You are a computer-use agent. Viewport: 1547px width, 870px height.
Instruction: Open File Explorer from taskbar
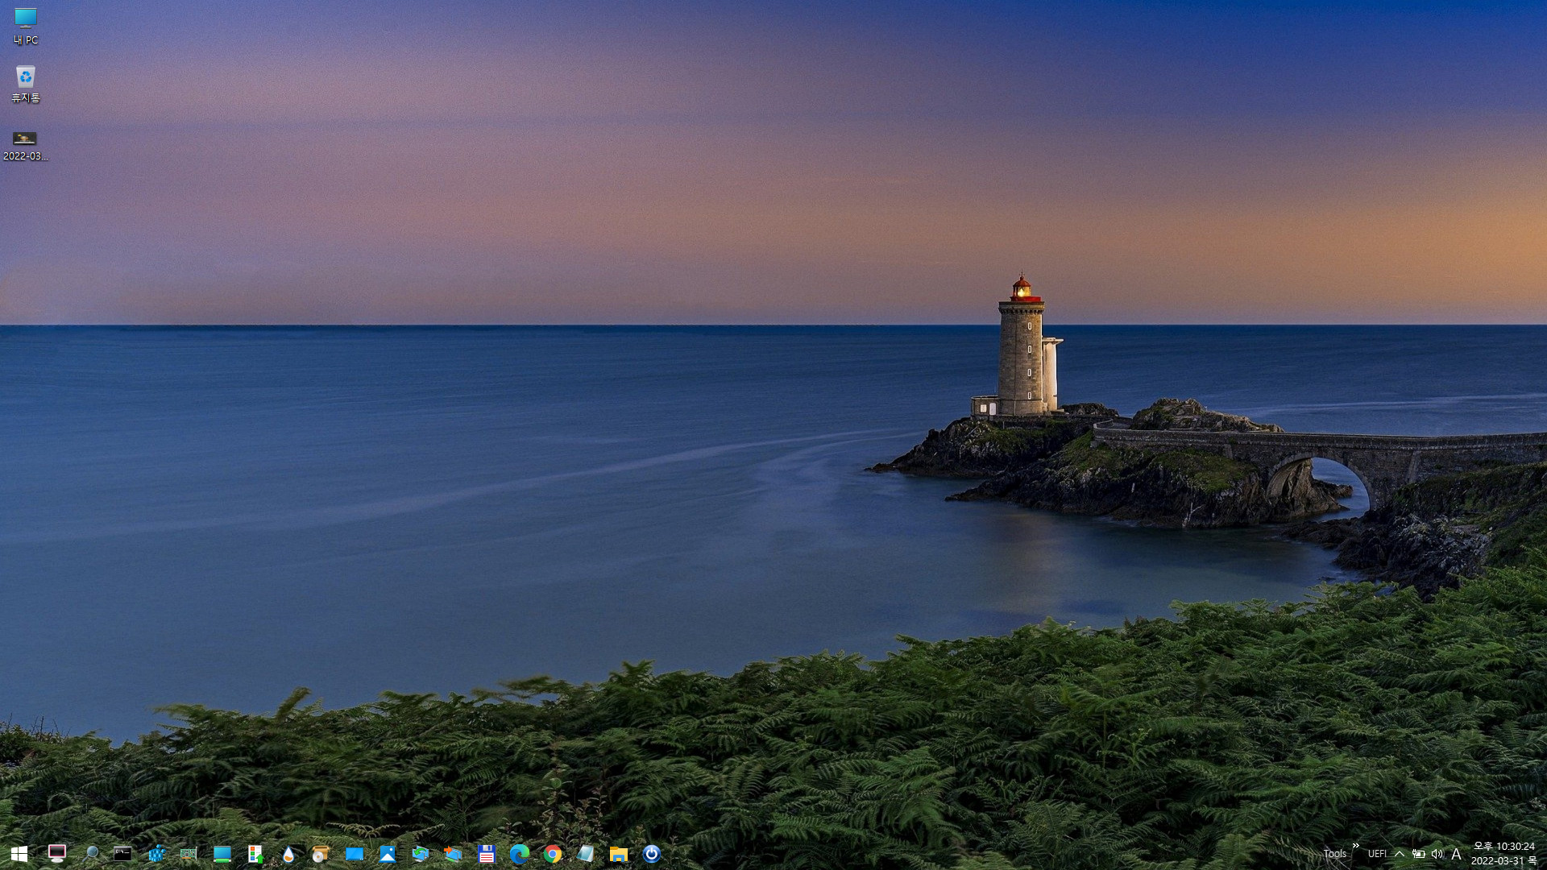[619, 854]
